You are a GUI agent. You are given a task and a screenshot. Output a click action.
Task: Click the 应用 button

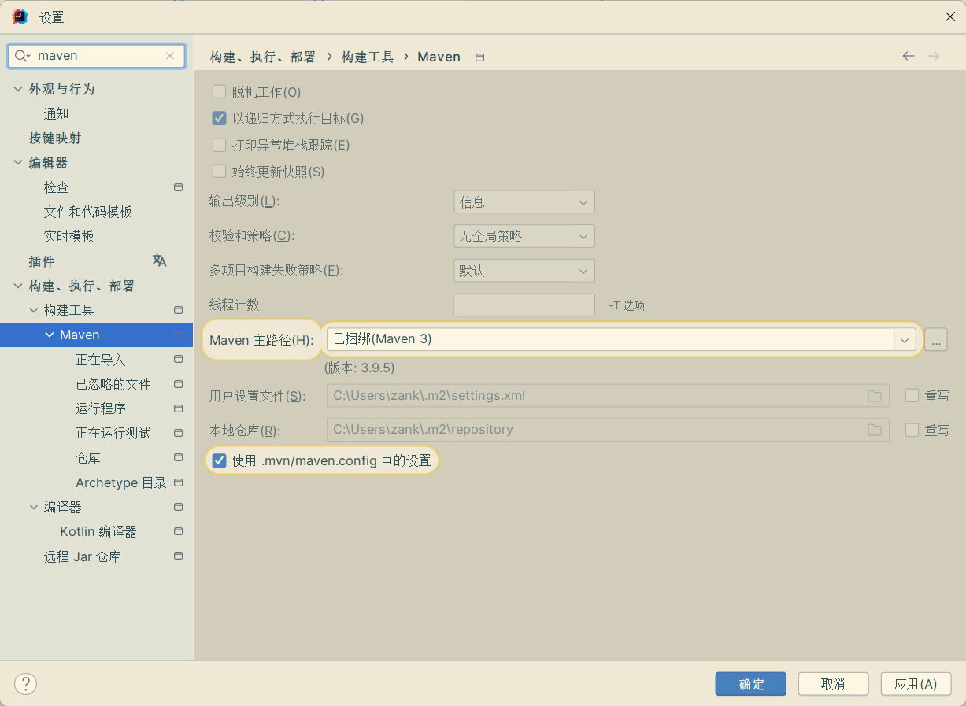coord(915,684)
